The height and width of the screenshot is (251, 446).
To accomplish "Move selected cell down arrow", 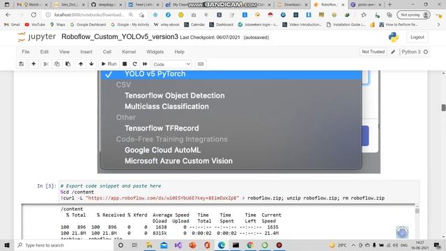I will pos(91,64).
